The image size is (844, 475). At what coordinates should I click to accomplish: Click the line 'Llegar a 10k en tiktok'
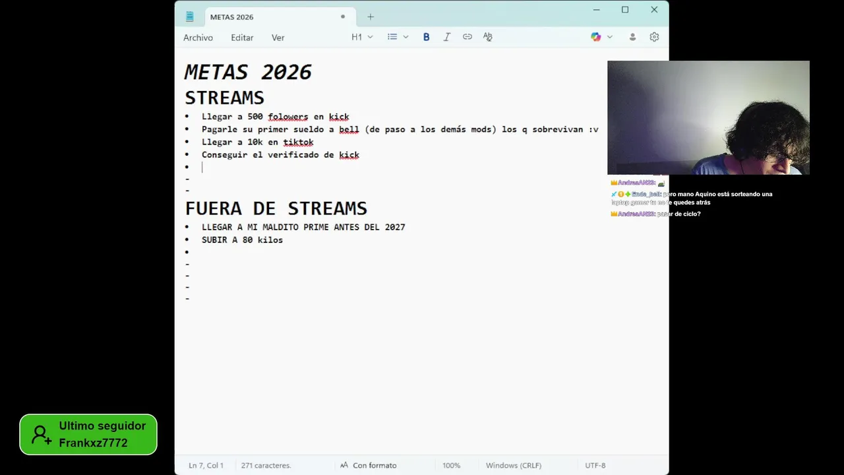point(257,142)
